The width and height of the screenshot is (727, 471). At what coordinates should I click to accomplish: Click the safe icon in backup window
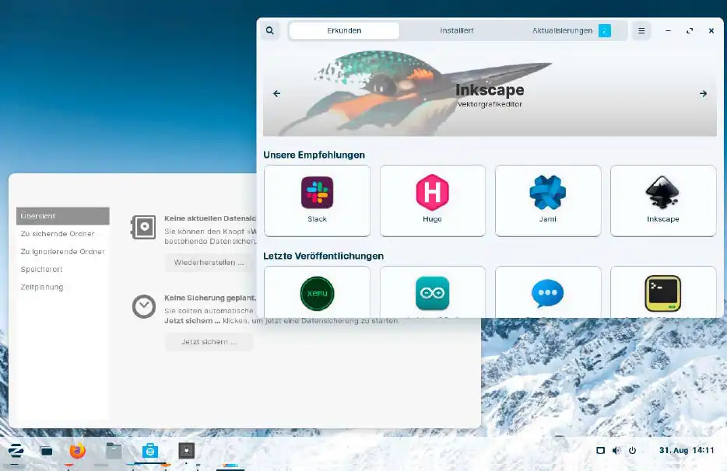coord(143,227)
